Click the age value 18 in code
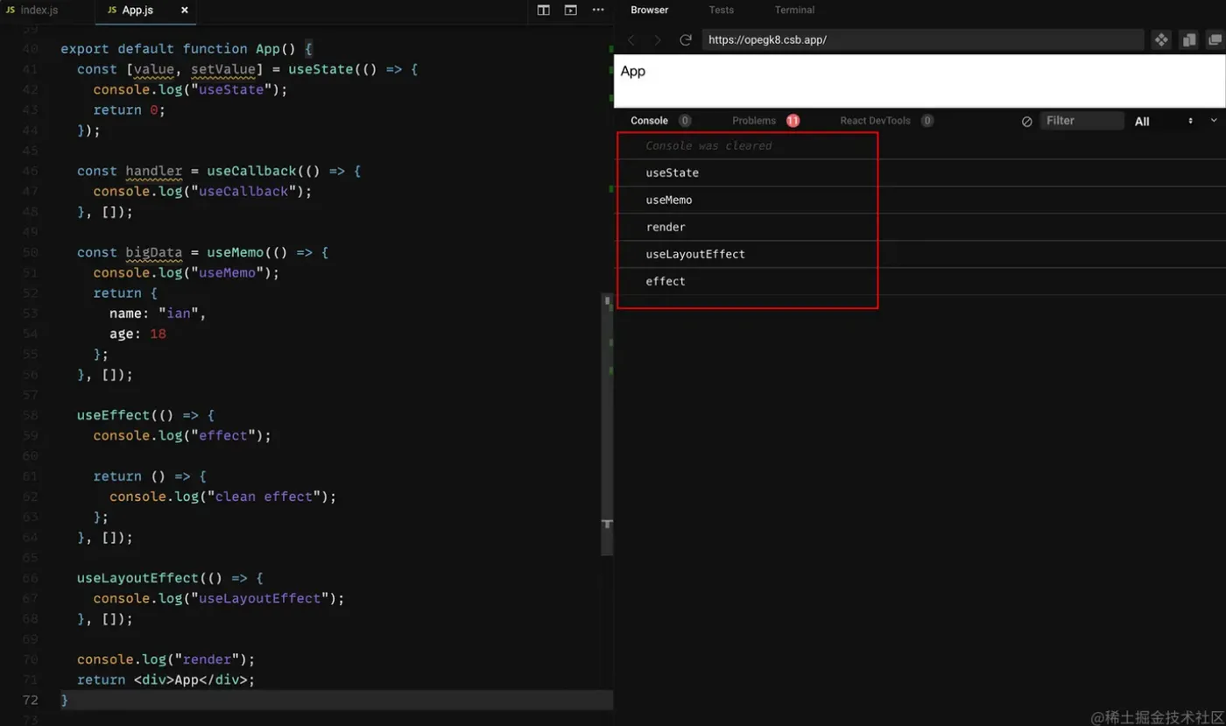Viewport: 1226px width, 726px height. tap(158, 334)
